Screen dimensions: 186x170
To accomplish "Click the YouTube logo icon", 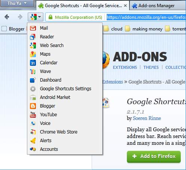I will click(x=33, y=115).
